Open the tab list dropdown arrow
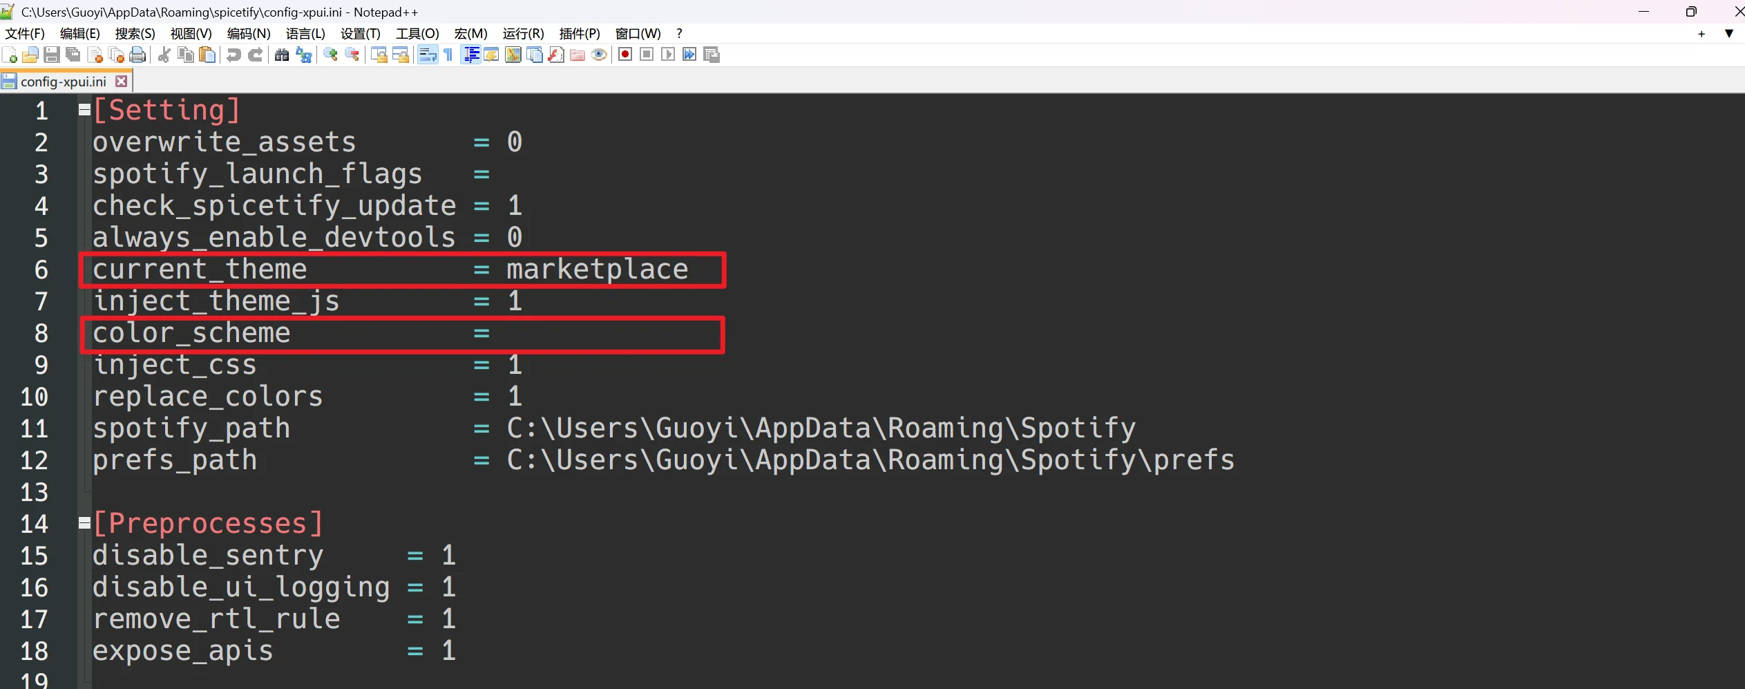Image resolution: width=1745 pixels, height=689 pixels. pyautogui.click(x=1729, y=34)
